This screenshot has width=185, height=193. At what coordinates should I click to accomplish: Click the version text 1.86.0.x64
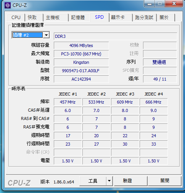64,182
